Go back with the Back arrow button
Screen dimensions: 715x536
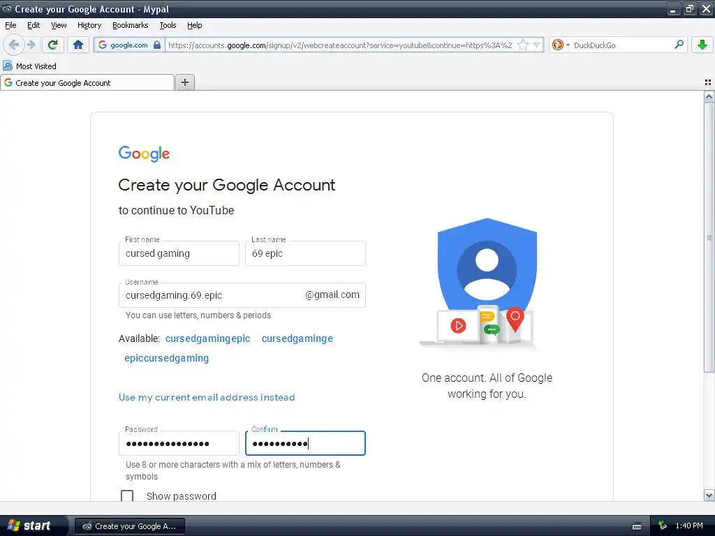[x=14, y=45]
